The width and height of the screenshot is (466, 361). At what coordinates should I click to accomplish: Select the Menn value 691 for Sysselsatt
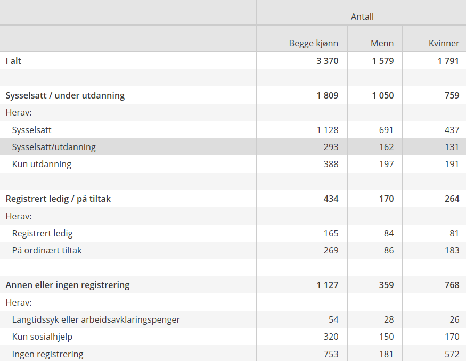pyautogui.click(x=386, y=130)
